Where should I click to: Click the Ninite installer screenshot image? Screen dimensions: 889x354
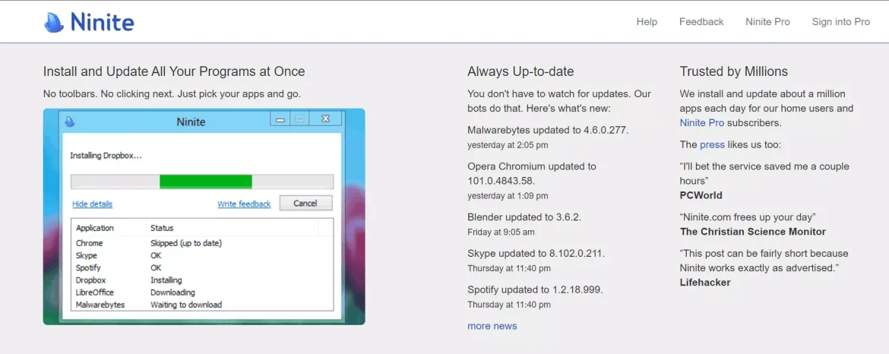204,217
